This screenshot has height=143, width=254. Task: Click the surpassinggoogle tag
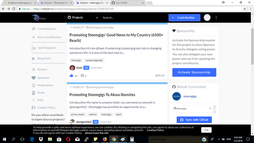(x=94, y=60)
